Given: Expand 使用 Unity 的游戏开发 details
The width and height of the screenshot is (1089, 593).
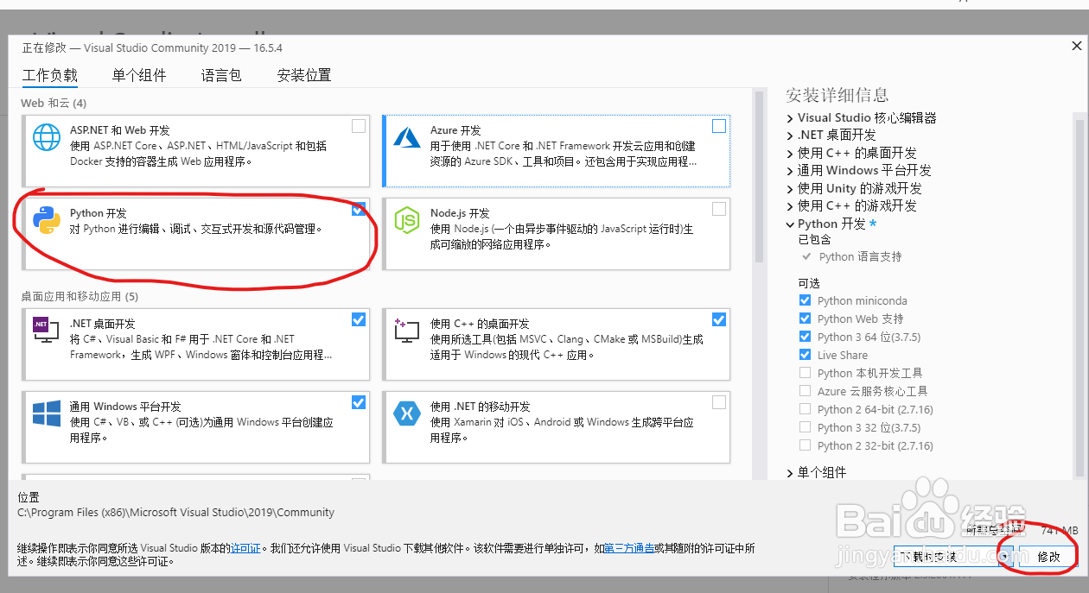Looking at the screenshot, I should (x=790, y=188).
